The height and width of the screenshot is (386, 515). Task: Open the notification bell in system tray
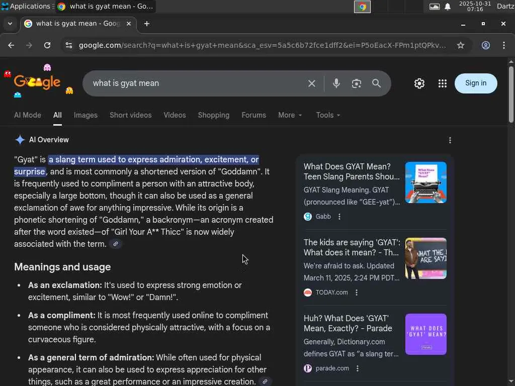(447, 6)
